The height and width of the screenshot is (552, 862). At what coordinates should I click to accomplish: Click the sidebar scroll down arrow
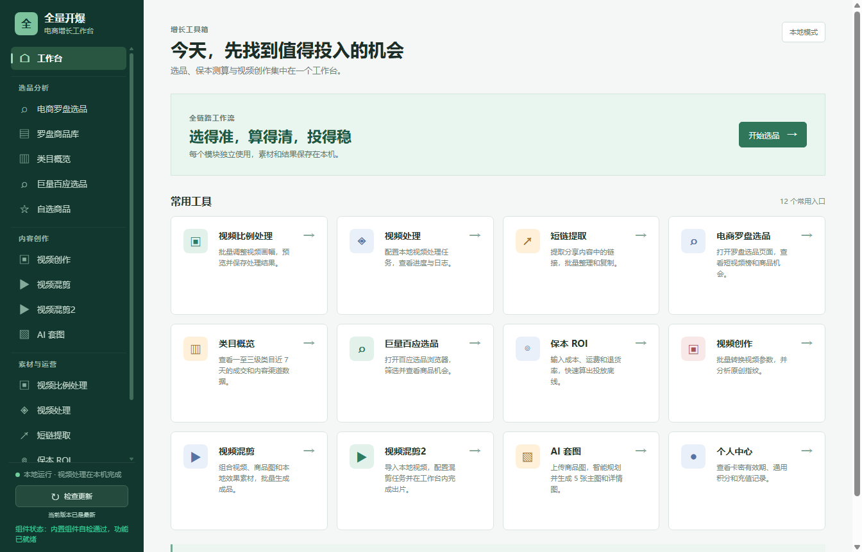tap(131, 459)
